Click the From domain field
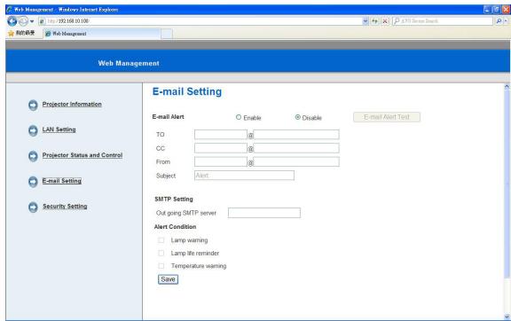Viewport: 511px width, 321px height. pyautogui.click(x=296, y=161)
